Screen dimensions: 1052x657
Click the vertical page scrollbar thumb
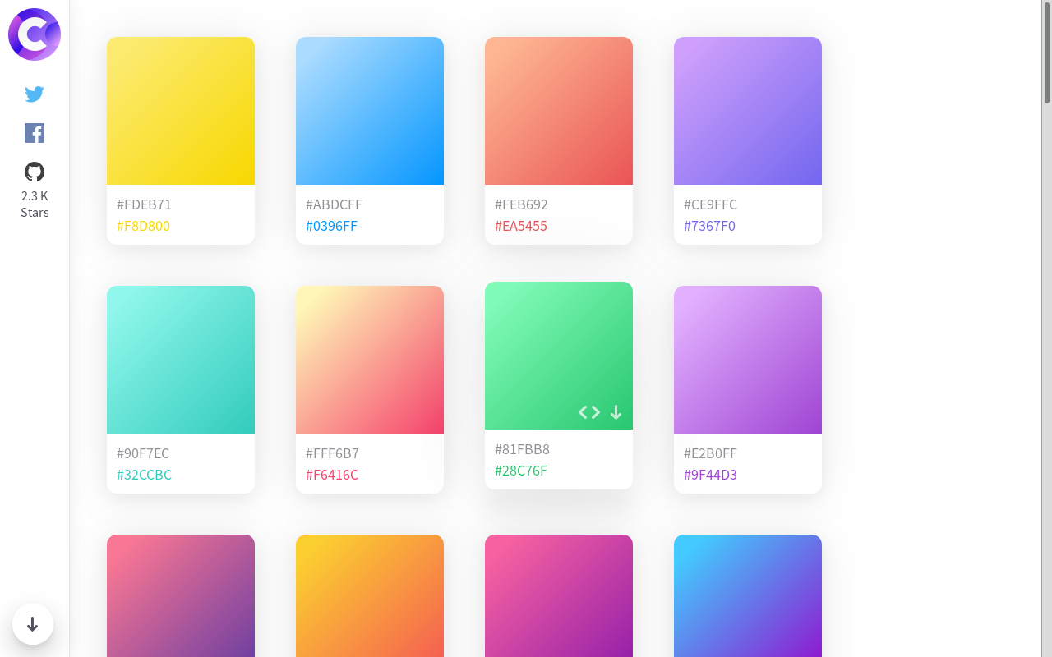(x=1046, y=53)
